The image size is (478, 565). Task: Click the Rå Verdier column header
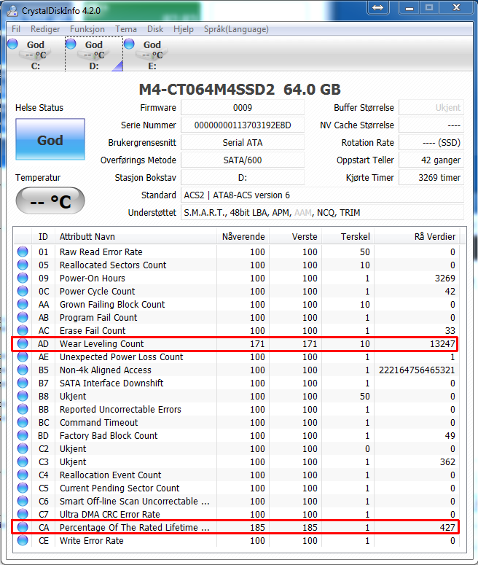point(417,236)
